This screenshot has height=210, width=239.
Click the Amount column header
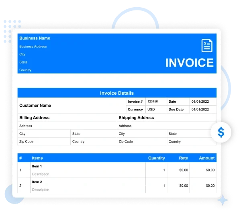(207, 158)
